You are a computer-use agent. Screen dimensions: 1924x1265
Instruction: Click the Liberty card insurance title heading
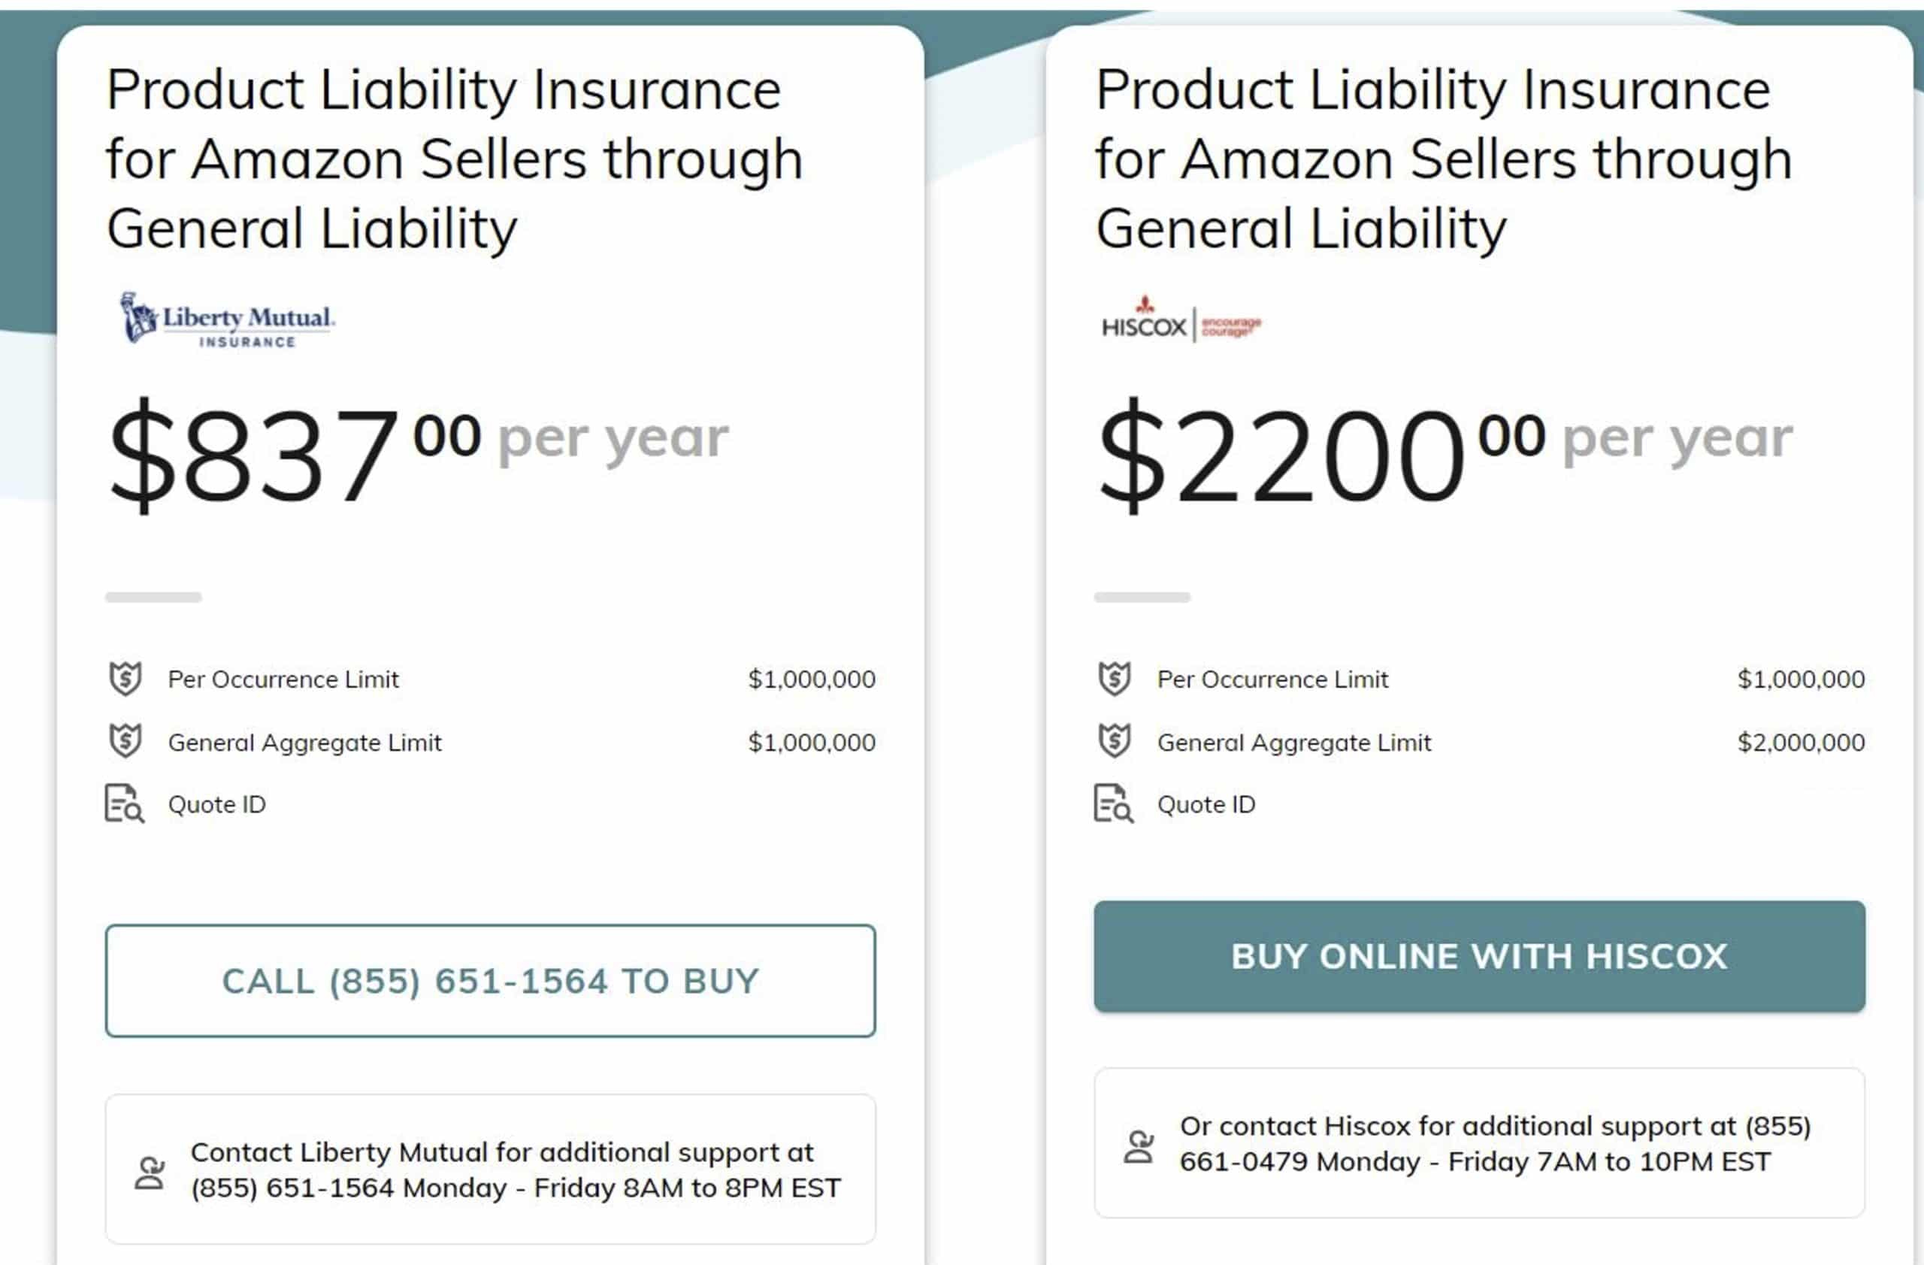455,159
